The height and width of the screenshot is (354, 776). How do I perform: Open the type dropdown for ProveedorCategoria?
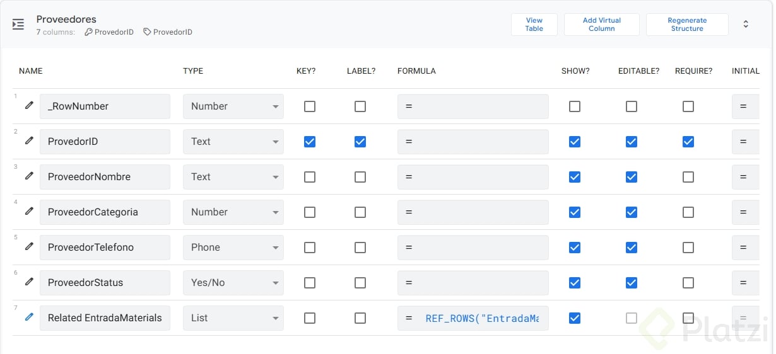click(x=233, y=212)
